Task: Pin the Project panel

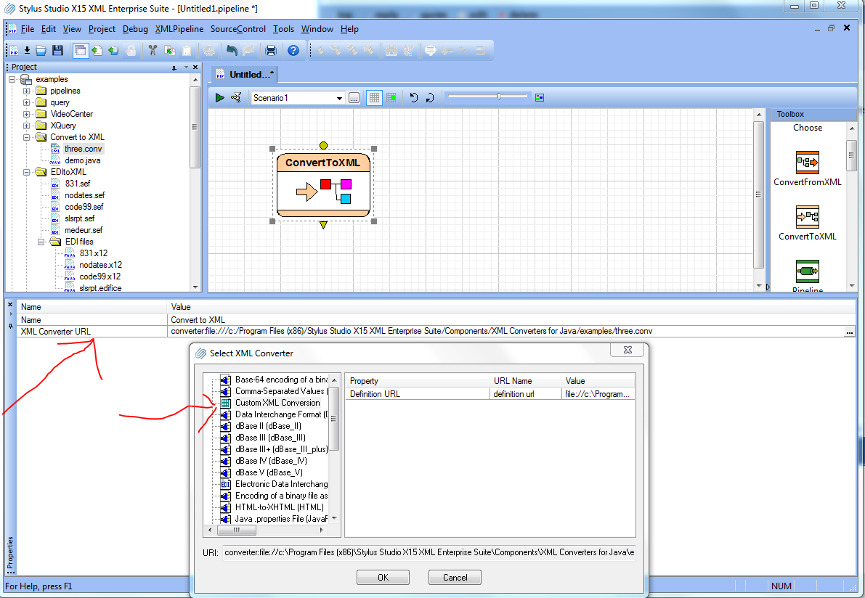Action: (x=174, y=67)
